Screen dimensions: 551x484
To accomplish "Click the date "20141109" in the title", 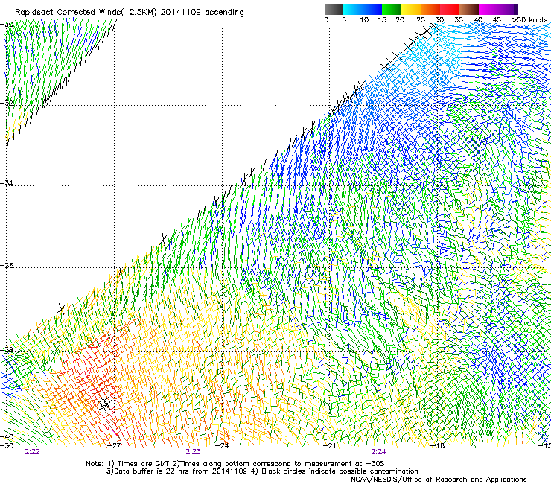I will coord(181,13).
